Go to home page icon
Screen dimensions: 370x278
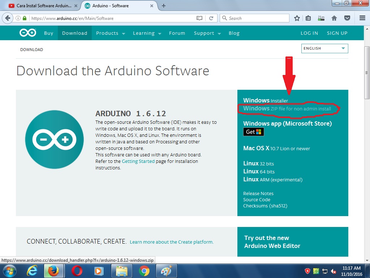(334, 18)
